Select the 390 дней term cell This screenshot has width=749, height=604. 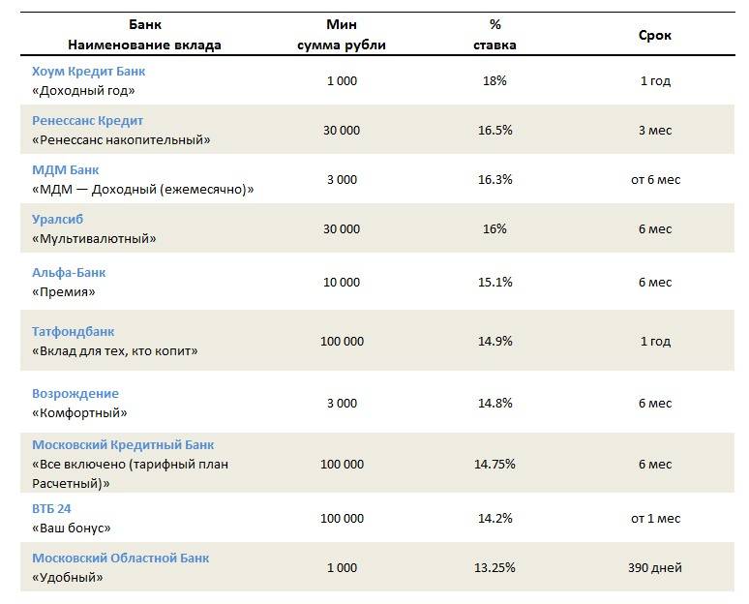coord(655,567)
